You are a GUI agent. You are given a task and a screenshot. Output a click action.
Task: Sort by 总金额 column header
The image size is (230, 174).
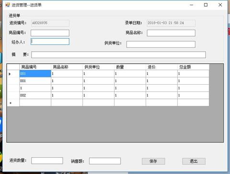(193, 67)
